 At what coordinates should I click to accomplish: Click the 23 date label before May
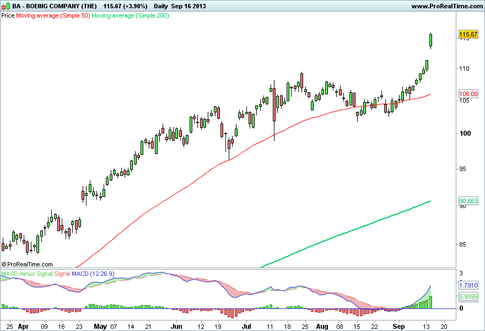tap(79, 327)
